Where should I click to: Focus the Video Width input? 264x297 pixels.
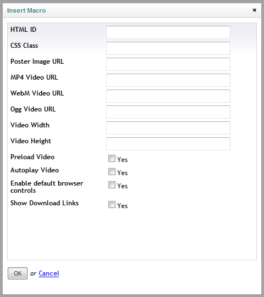168,128
